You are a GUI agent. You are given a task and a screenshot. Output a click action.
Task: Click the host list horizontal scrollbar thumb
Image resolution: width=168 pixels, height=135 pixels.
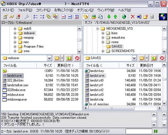[x=112, y=108]
